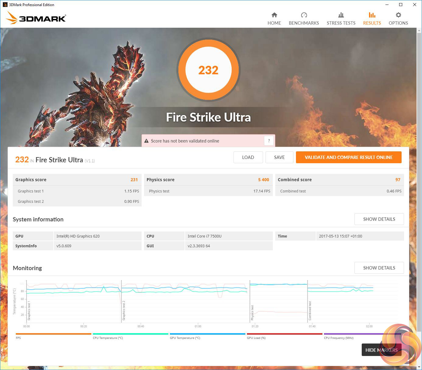Viewport: 422px width, 370px height.
Task: Click the Intel(R) HD Graphics 620 value
Action: [78, 236]
